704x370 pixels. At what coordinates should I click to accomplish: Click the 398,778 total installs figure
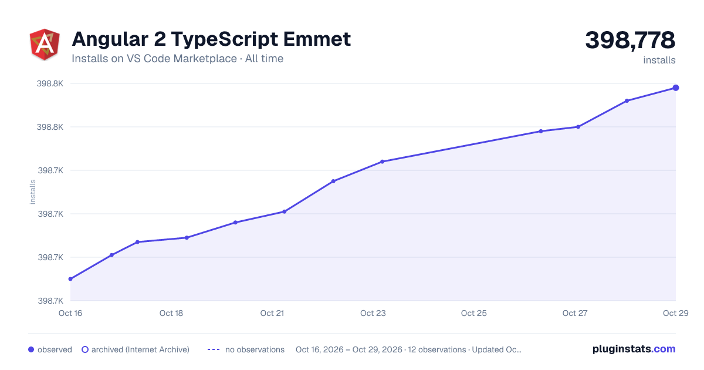pos(630,40)
